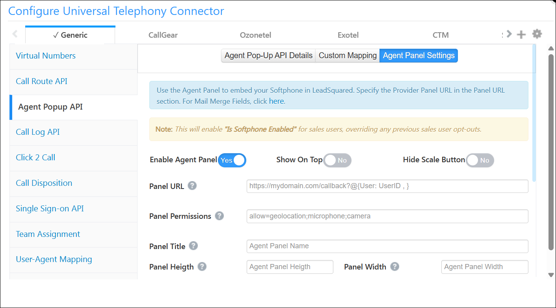Click the 'Is Softphone Enabled' note text

(260, 129)
